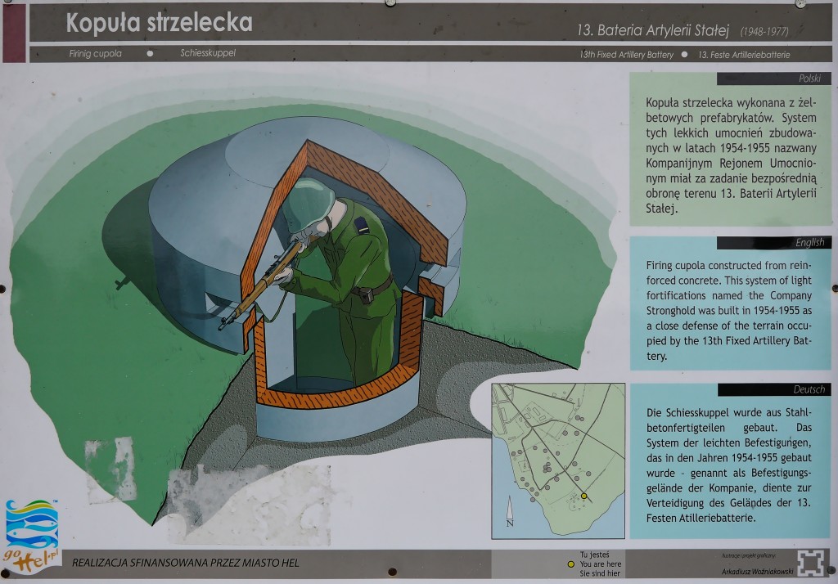Click the Firinig cupola subtitle
Viewport: 838px width, 584px height.
pos(96,54)
